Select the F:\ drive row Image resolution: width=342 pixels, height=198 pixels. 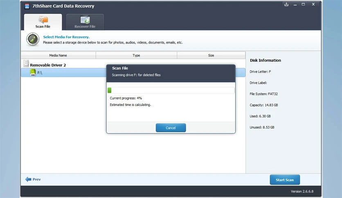click(133, 72)
